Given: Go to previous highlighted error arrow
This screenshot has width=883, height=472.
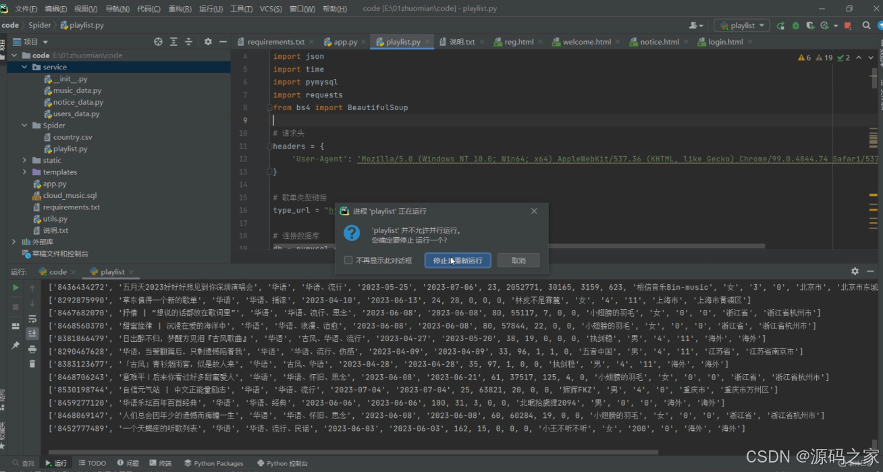Looking at the screenshot, I should [x=859, y=57].
